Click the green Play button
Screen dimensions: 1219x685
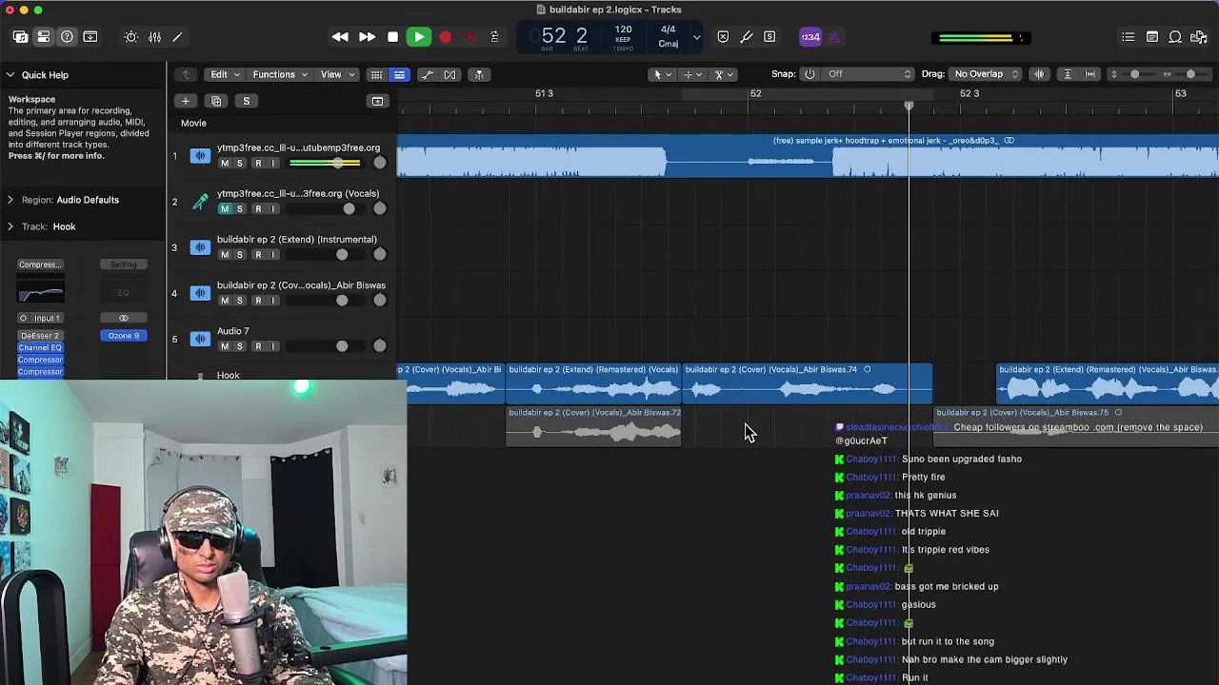point(419,37)
